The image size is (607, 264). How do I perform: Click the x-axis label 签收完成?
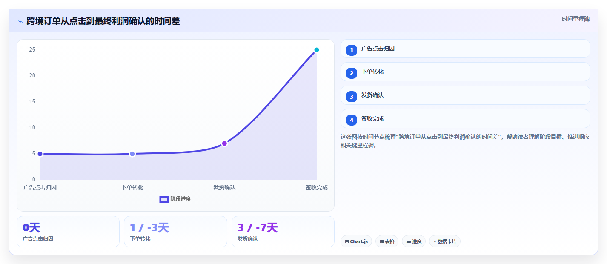click(x=317, y=187)
